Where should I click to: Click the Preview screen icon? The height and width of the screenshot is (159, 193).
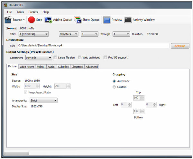pos(107,20)
